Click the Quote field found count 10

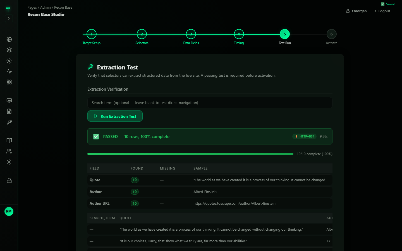pyautogui.click(x=135, y=180)
